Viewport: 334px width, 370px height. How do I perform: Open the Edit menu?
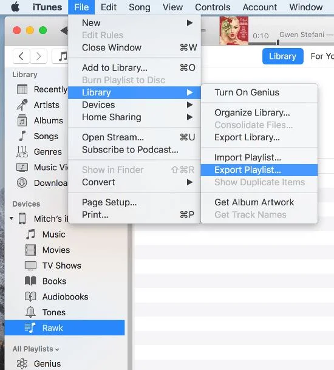109,7
